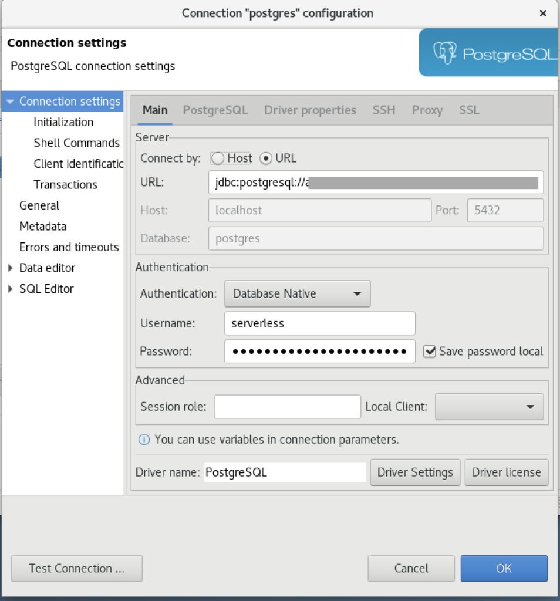Viewport: 560px width, 601px height.
Task: Switch to the PostgreSQL tab
Action: click(215, 110)
